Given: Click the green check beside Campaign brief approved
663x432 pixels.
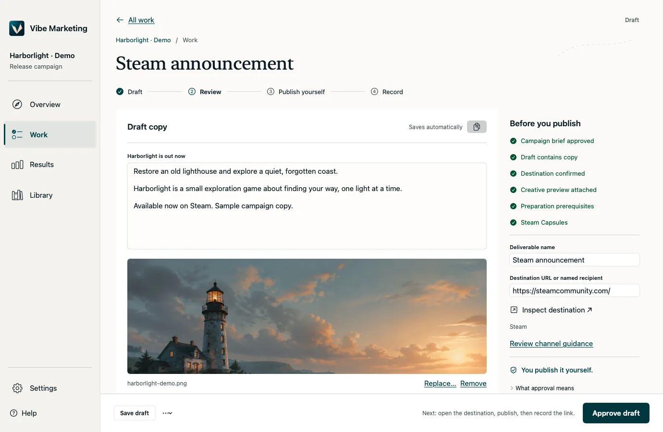Looking at the screenshot, I should tap(513, 141).
